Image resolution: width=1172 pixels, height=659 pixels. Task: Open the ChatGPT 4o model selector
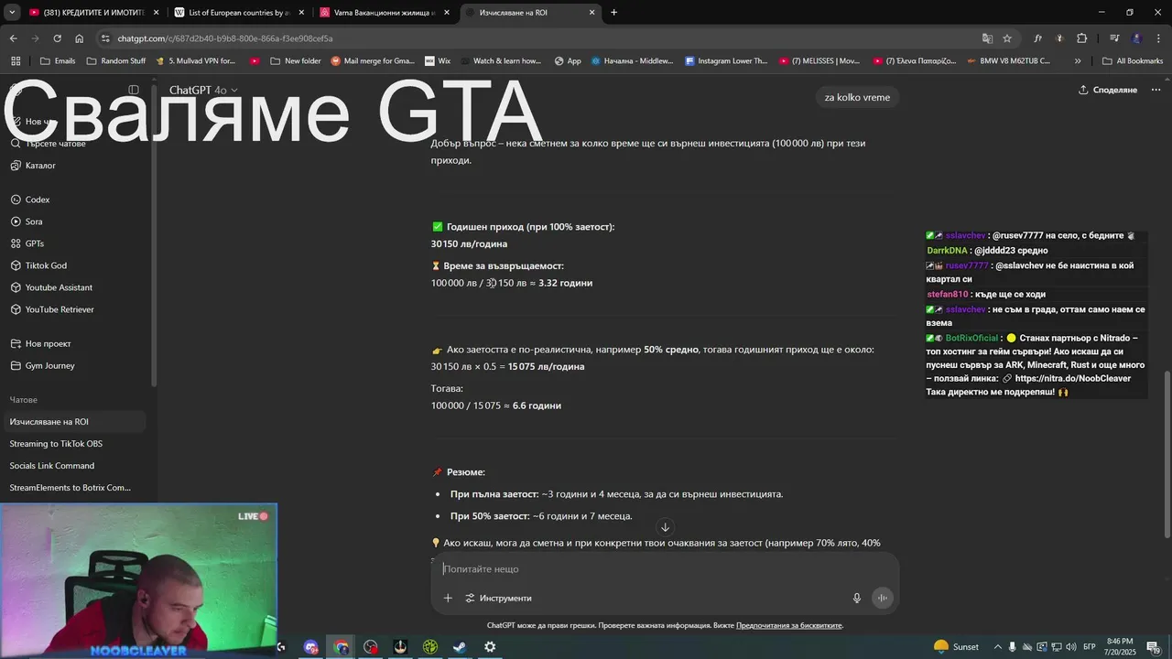tap(203, 90)
